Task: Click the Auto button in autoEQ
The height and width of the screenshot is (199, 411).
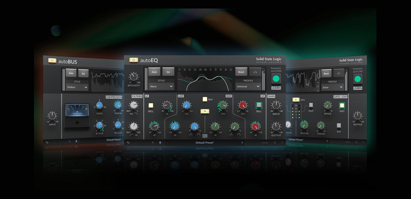Action: point(154,72)
